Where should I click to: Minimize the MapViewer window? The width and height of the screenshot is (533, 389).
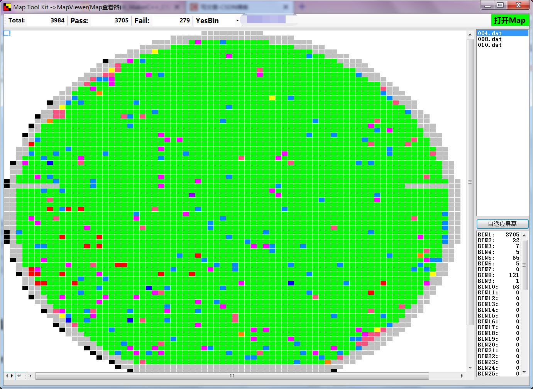point(488,5)
